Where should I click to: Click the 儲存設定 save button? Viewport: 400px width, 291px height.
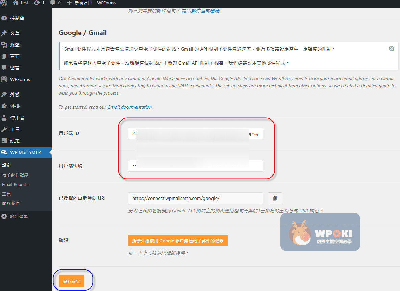tap(71, 281)
